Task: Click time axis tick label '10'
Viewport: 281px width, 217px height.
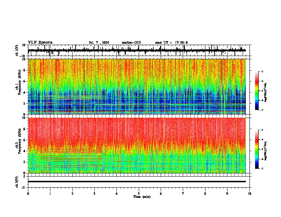Action: click(x=249, y=194)
